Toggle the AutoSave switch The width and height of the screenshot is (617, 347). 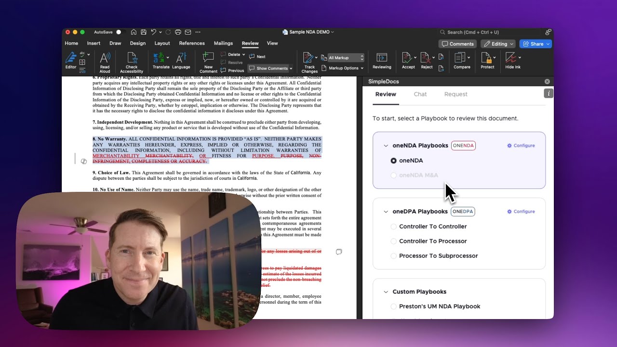pyautogui.click(x=120, y=32)
